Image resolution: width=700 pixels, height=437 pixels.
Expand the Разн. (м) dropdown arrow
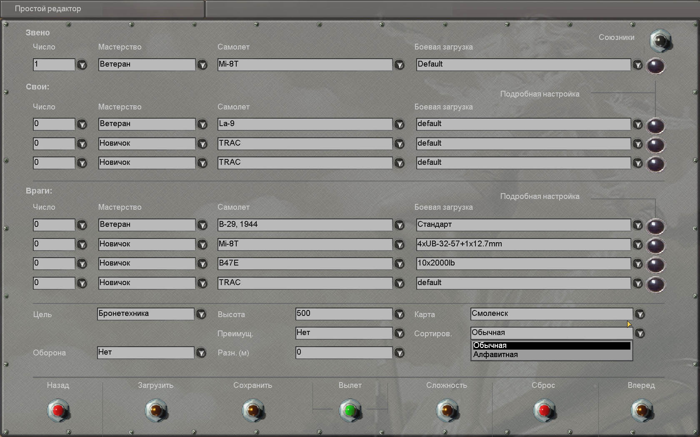[x=400, y=353]
